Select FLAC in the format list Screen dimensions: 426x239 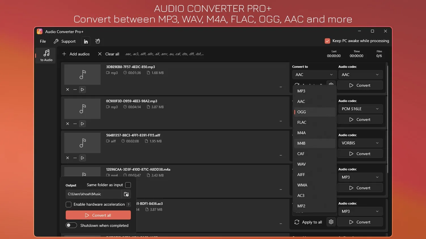point(314,122)
